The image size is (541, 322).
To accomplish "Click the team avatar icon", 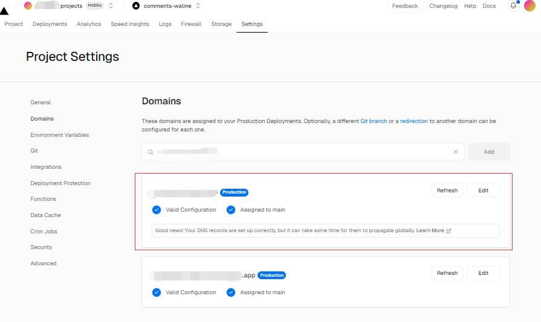I will (28, 6).
